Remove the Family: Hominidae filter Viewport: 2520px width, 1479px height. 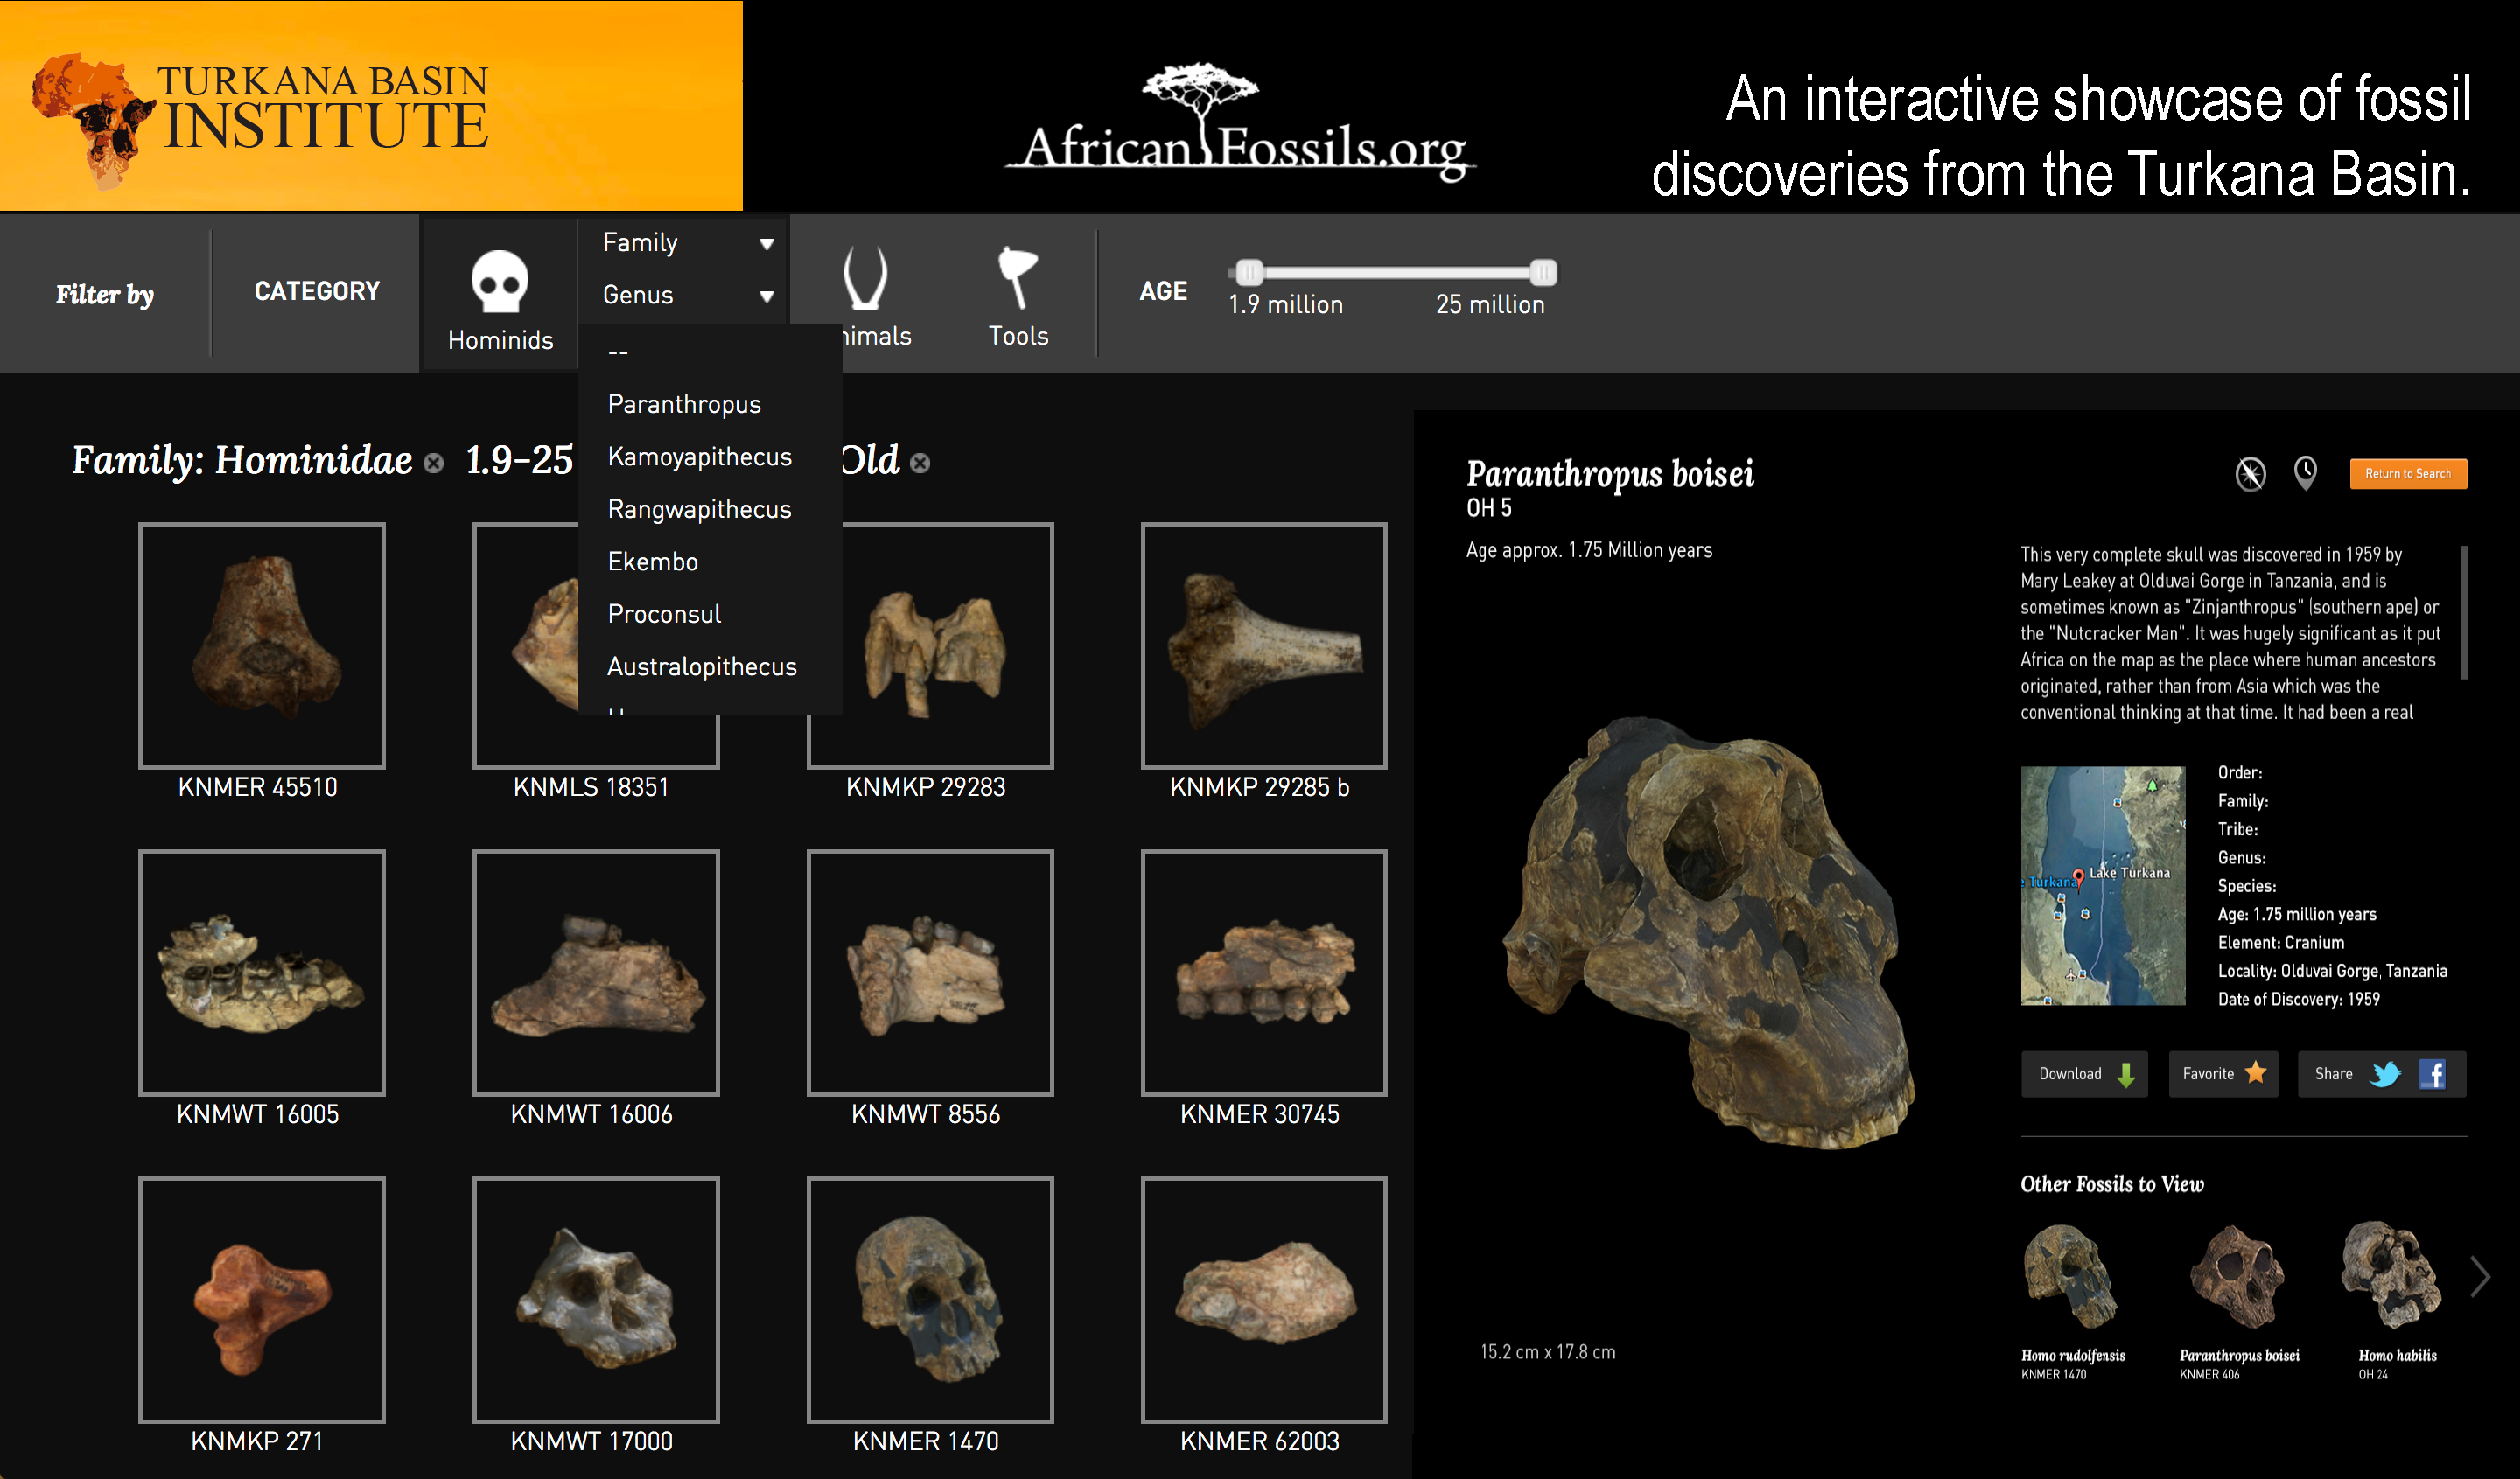[x=433, y=464]
